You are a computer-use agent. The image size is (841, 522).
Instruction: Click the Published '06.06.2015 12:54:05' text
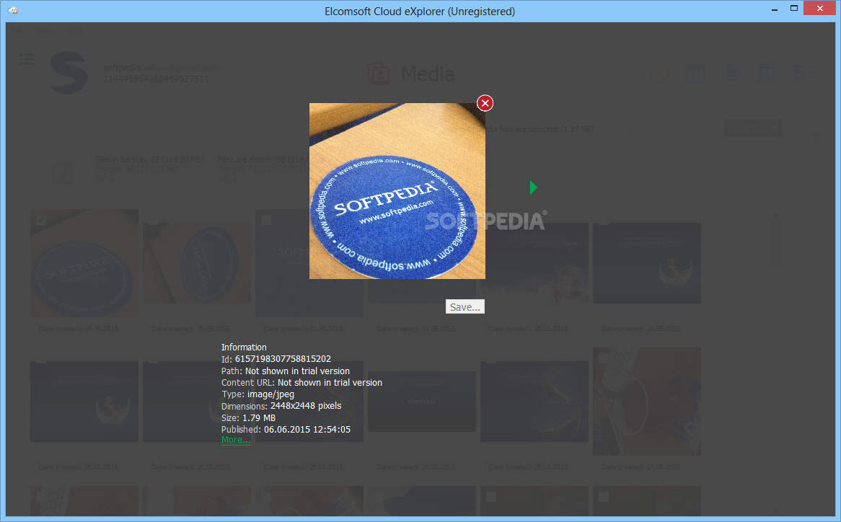pos(307,430)
